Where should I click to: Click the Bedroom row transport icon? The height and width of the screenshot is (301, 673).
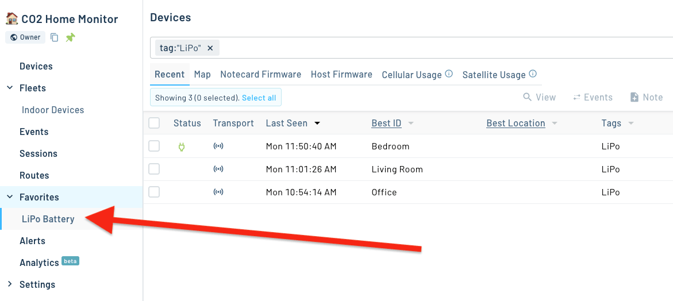(218, 146)
